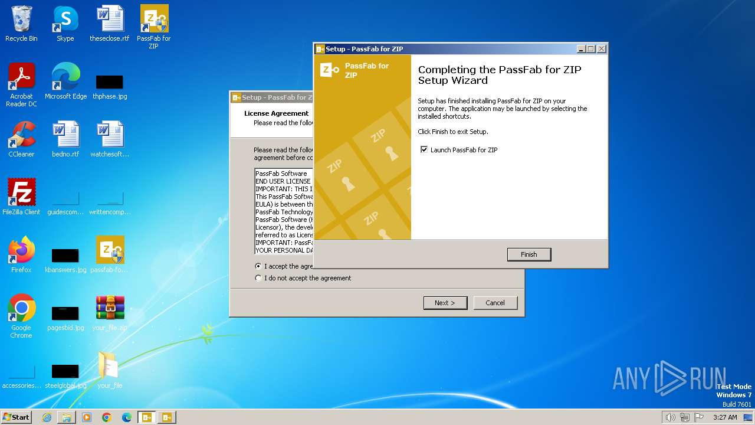Click "License Agreement" heading in background window

(x=276, y=113)
